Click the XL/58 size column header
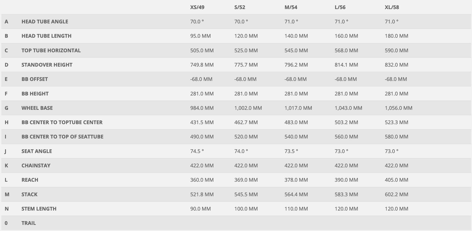This screenshot has height=231, width=472. pyautogui.click(x=392, y=7)
